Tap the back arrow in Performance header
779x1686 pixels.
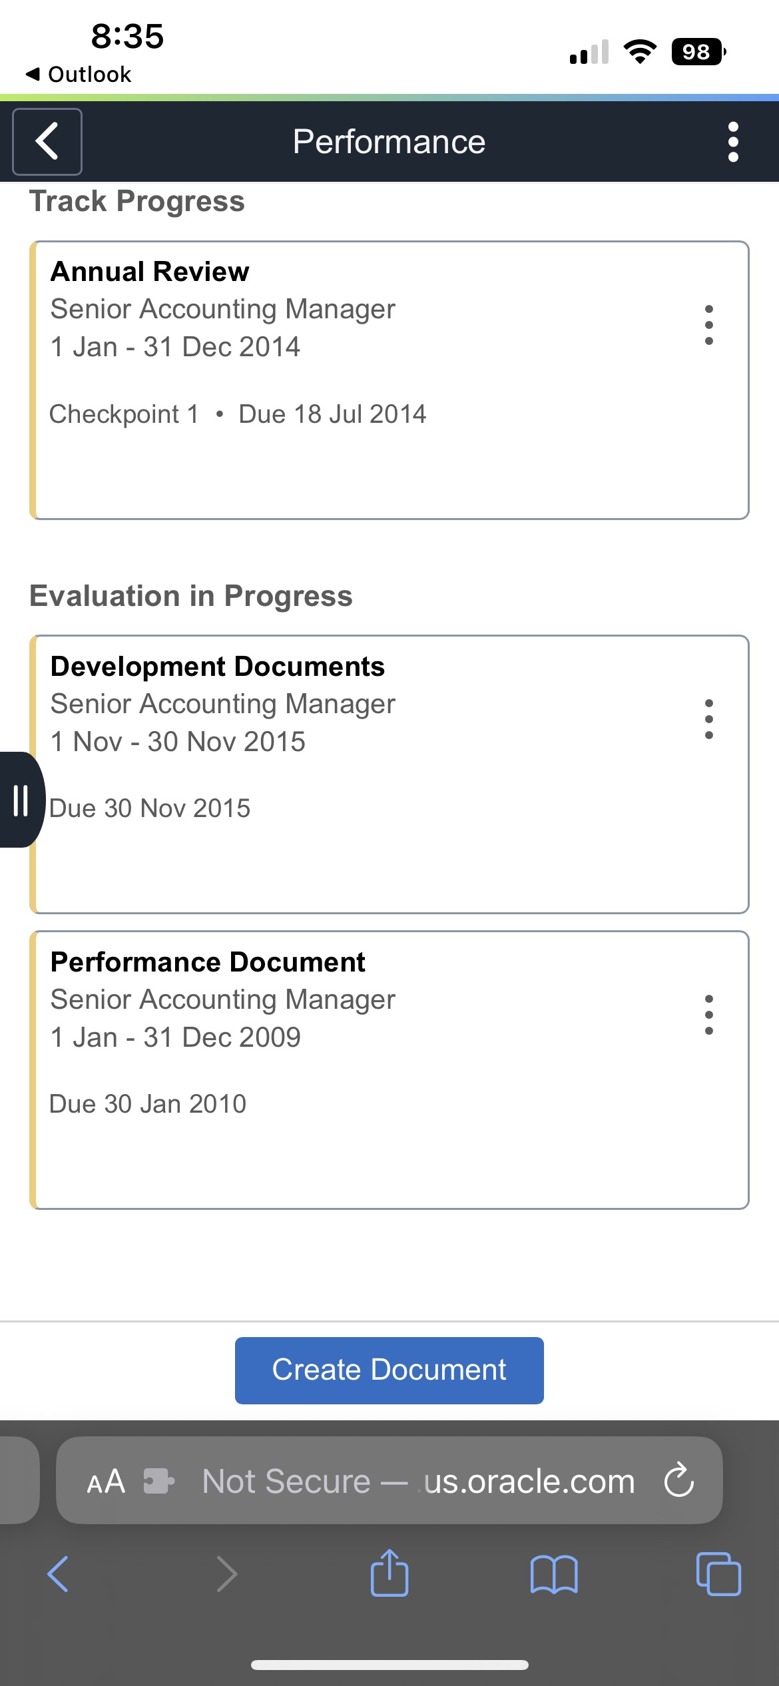[x=47, y=141]
